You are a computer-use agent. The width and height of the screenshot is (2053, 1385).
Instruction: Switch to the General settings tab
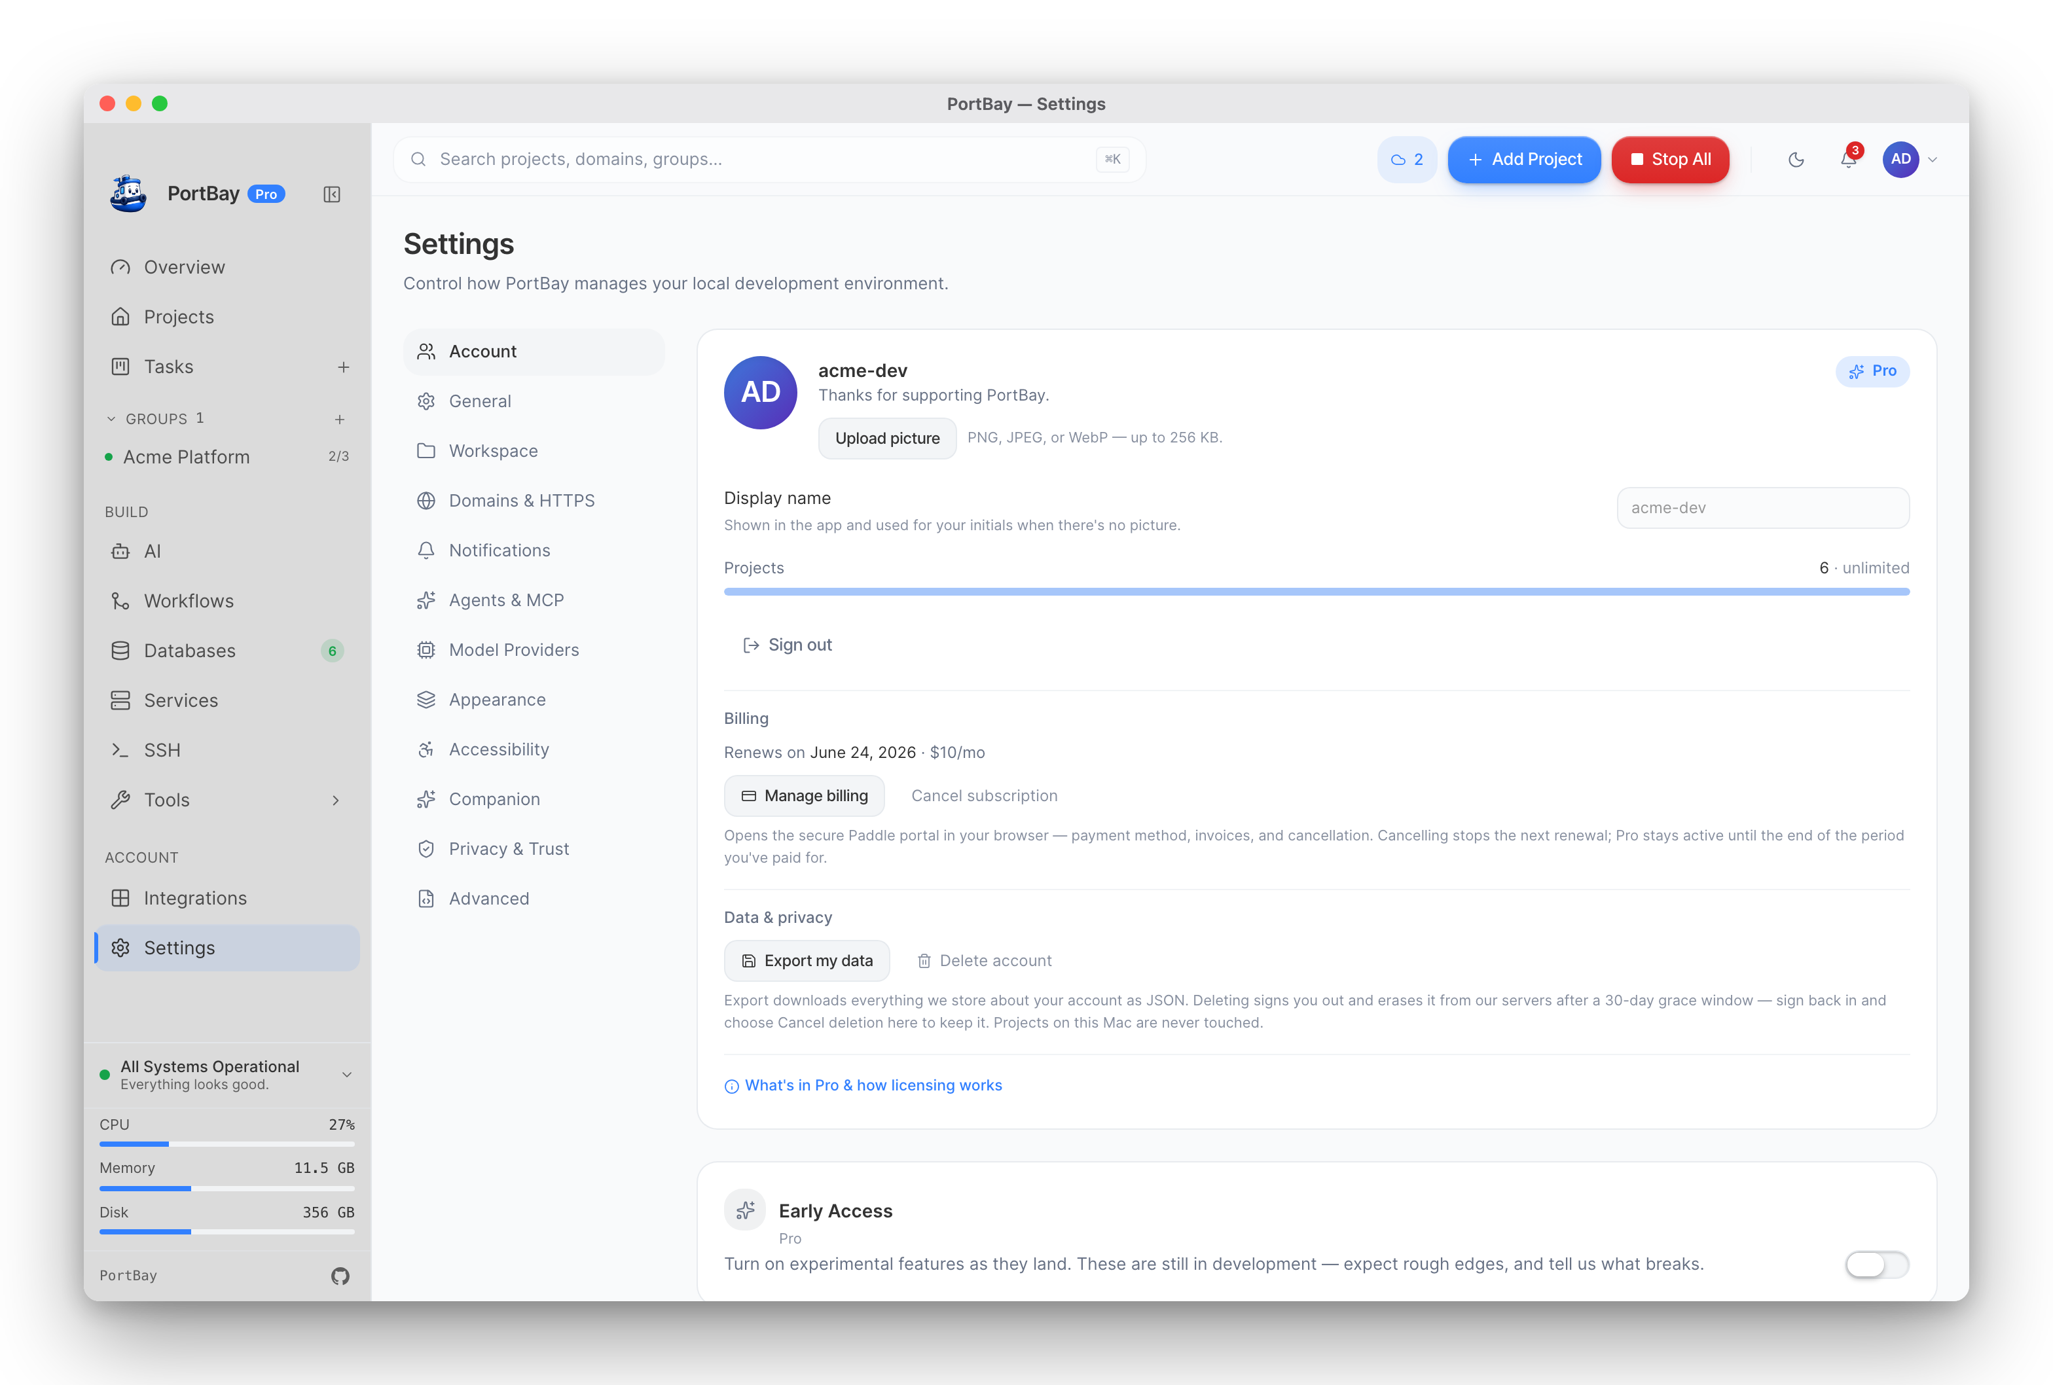pos(534,402)
